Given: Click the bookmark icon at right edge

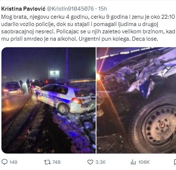Looking at the screenshot, I should [x=175, y=162].
